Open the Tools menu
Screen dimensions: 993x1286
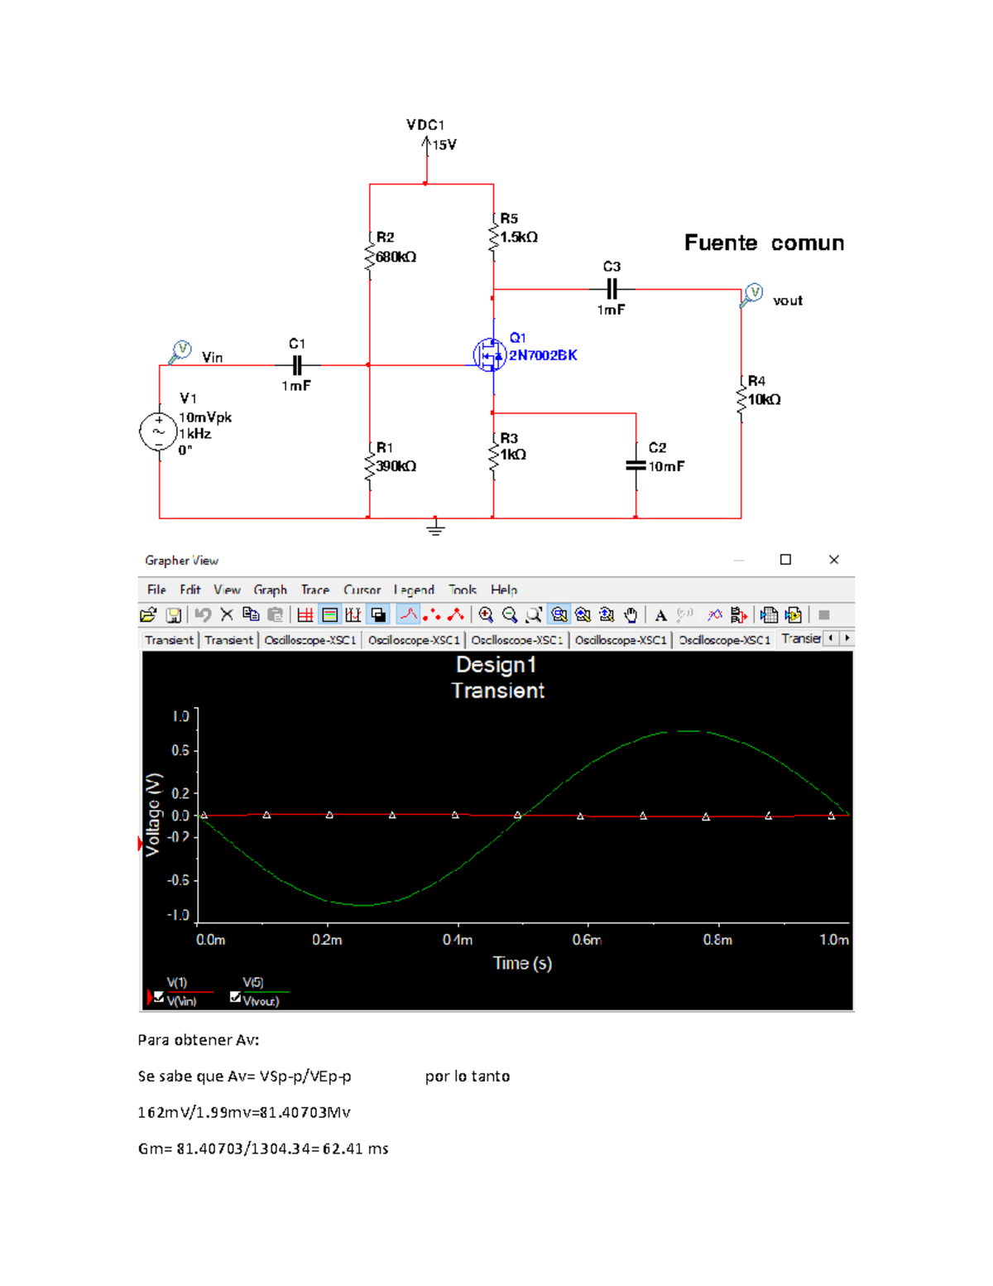tap(463, 590)
